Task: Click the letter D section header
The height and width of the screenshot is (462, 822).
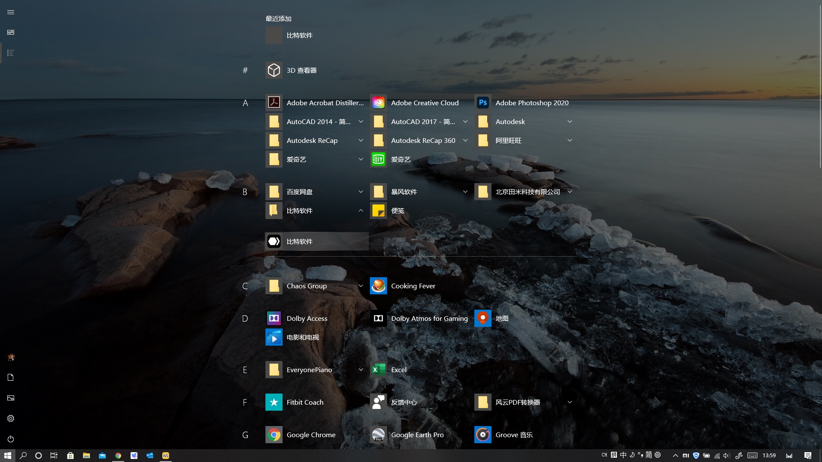Action: coord(245,318)
